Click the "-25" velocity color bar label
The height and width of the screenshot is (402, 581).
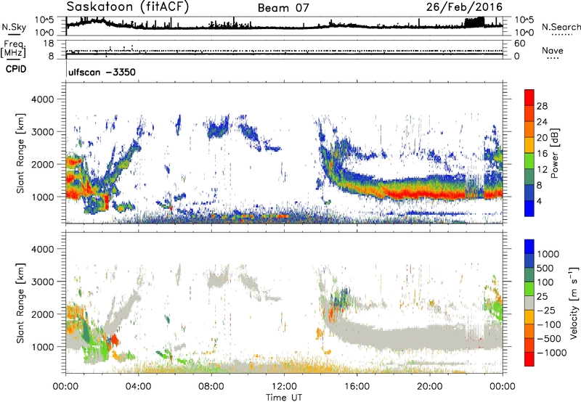click(x=545, y=311)
